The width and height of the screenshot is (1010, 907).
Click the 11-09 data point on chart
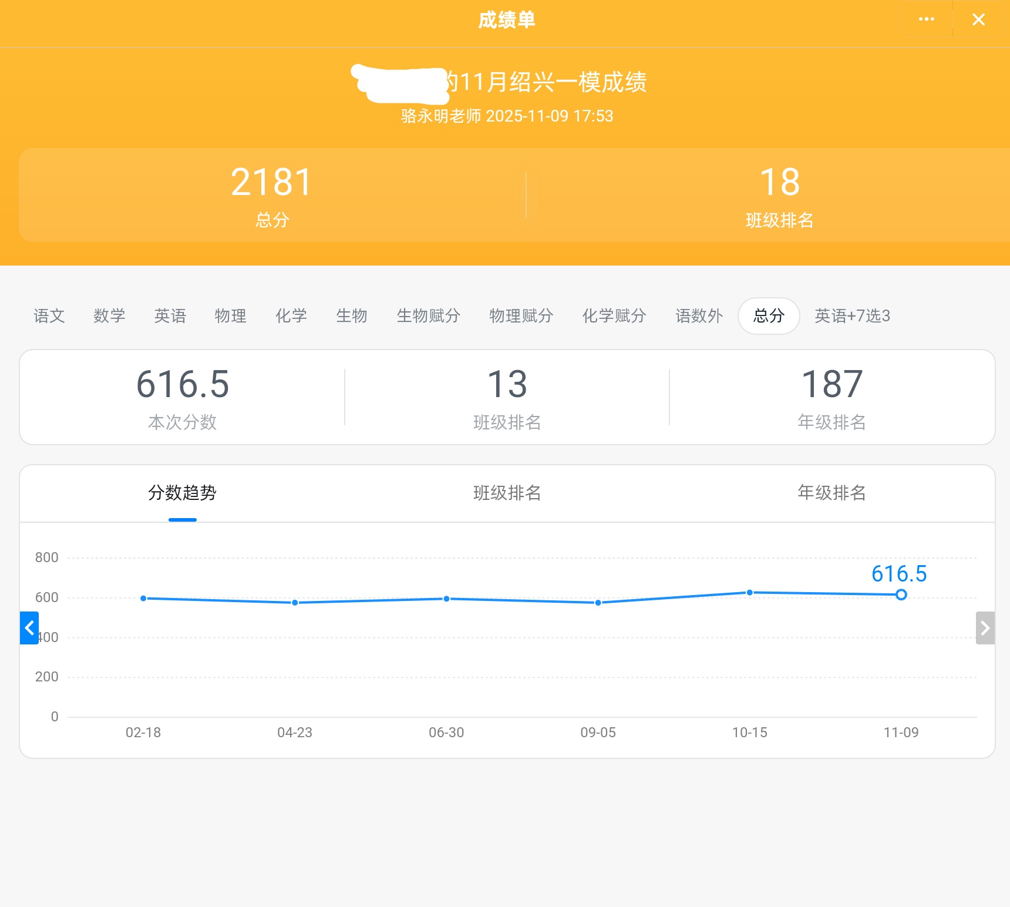pos(901,594)
